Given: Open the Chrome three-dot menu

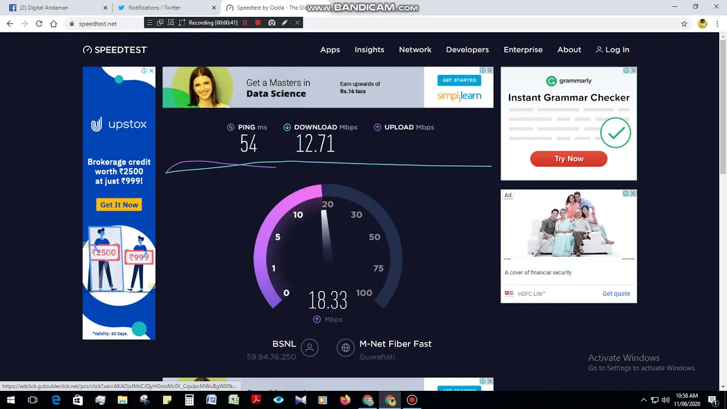Looking at the screenshot, I should click(x=718, y=24).
